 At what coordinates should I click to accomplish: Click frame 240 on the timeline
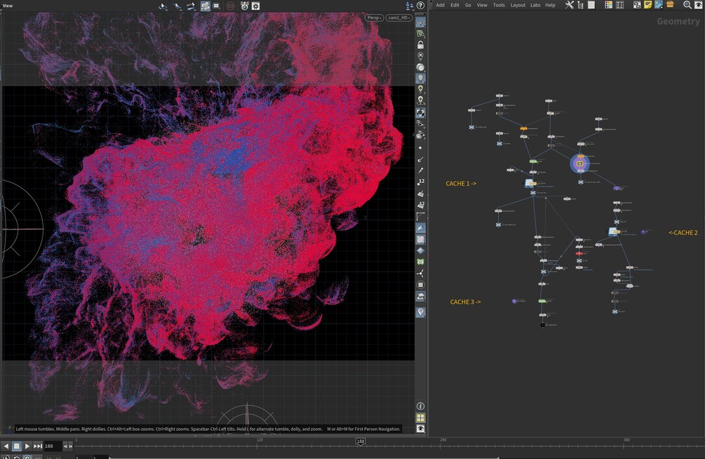[443, 440]
